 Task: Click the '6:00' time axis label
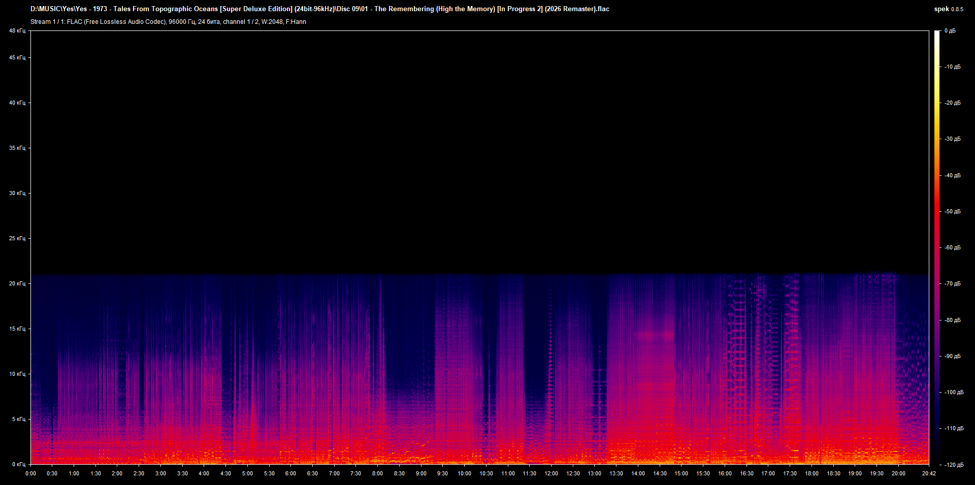coord(290,473)
